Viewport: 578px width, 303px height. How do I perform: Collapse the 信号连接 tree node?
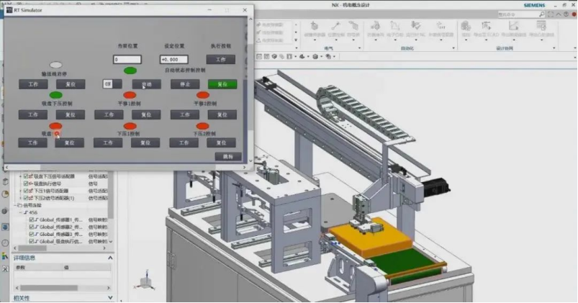(16, 205)
